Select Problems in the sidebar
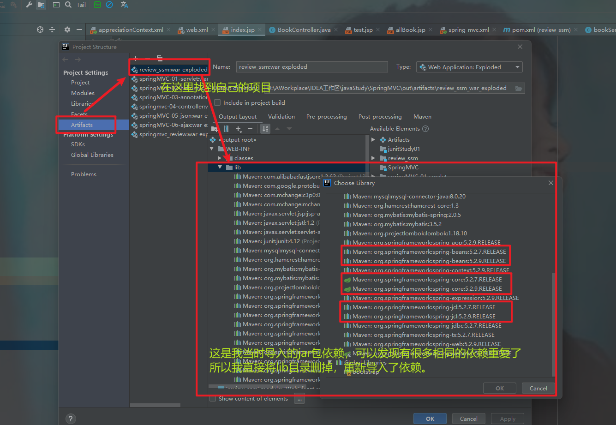The image size is (616, 425). (x=84, y=174)
